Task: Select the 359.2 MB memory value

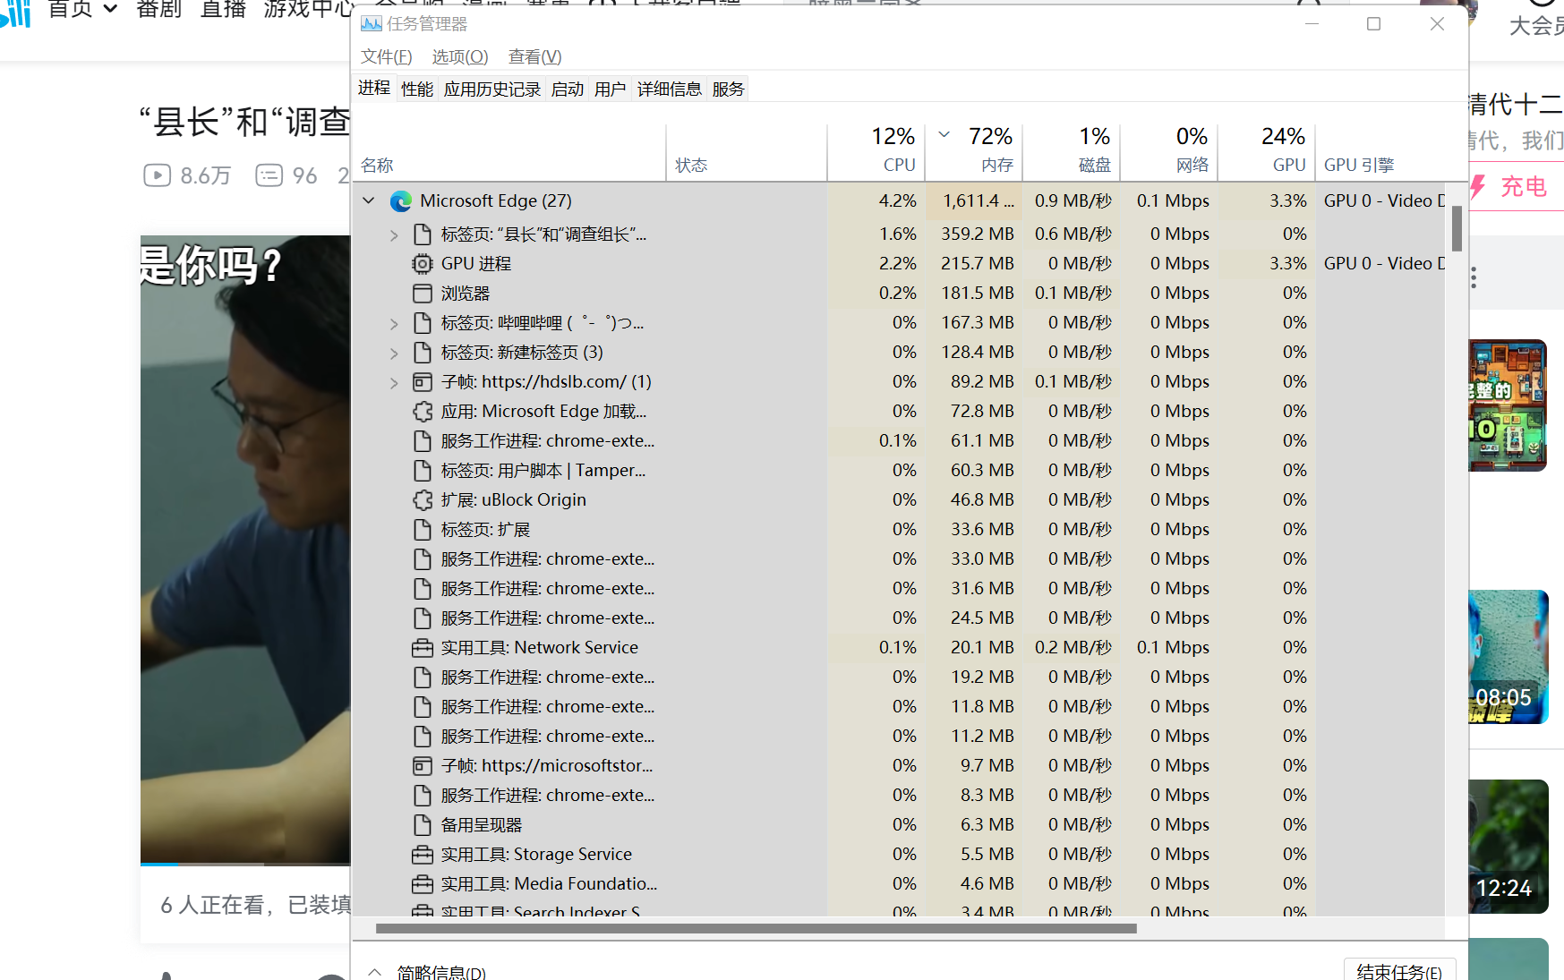Action: point(977,234)
